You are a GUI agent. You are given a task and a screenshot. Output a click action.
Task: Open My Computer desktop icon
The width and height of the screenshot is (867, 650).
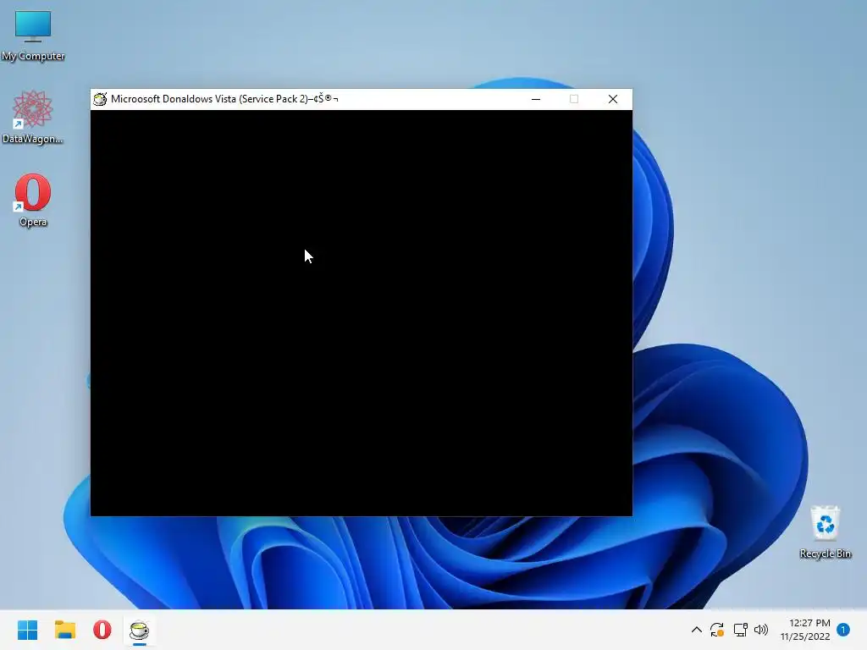33,36
